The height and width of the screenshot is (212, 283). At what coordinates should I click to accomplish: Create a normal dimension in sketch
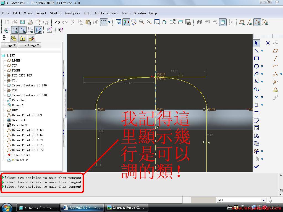(x=256, y=112)
